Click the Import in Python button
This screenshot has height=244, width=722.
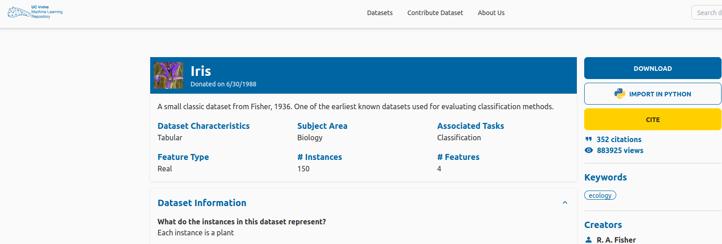tap(652, 94)
